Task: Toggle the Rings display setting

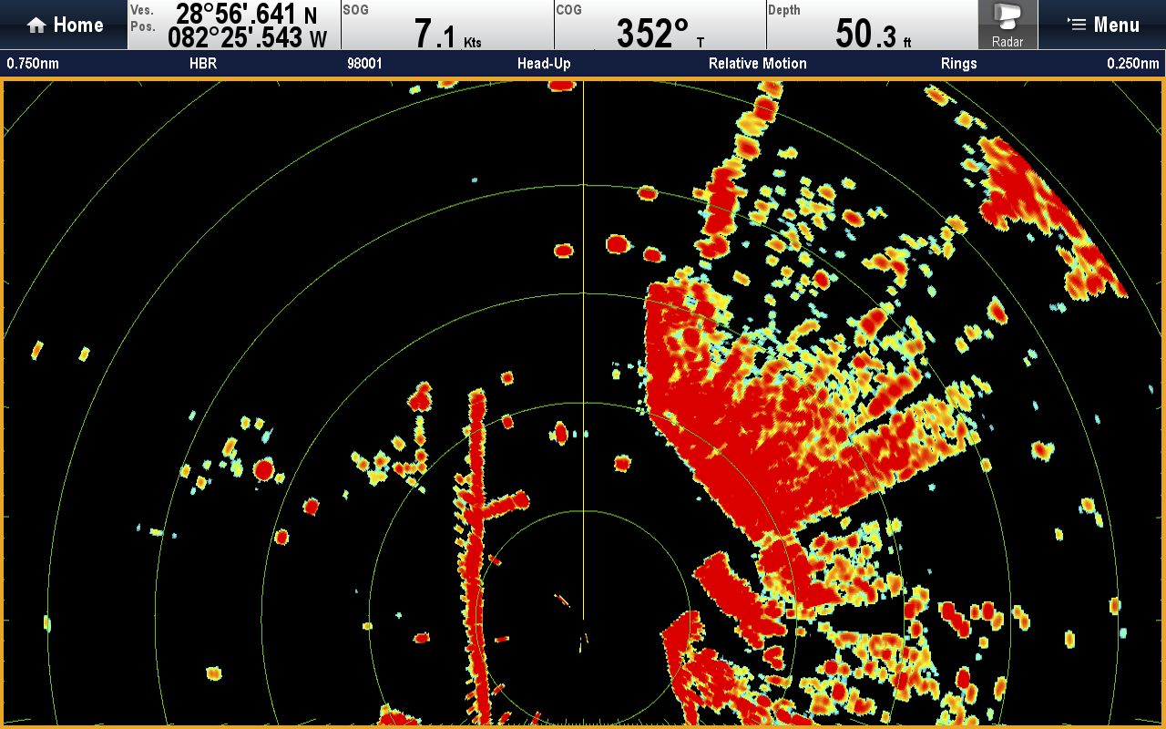Action: pyautogui.click(x=958, y=64)
